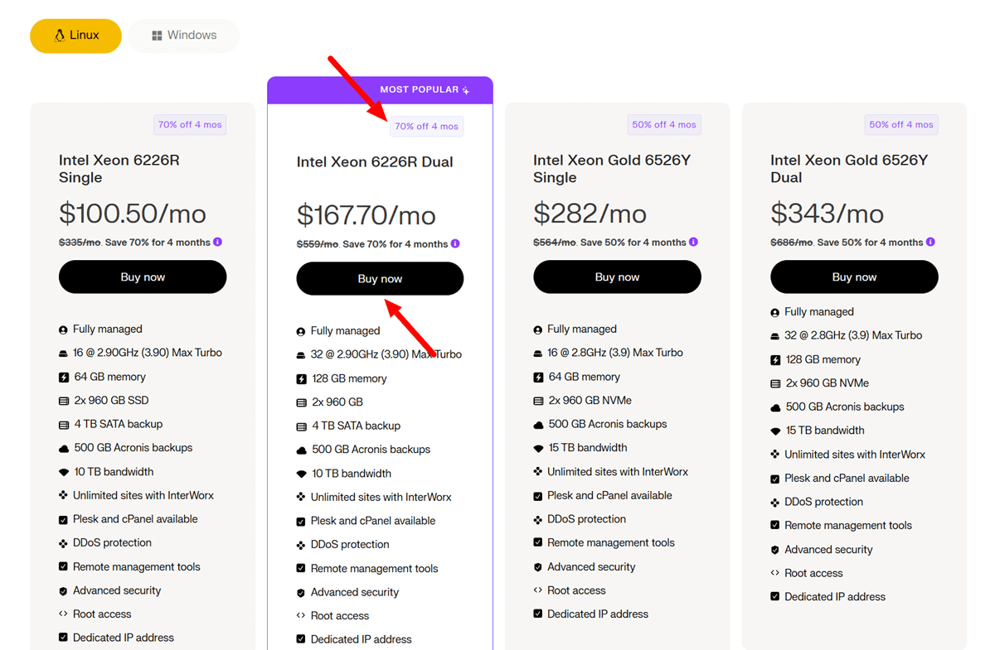Click Buy now for Intel Xeon 6226R Single
The width and height of the screenshot is (995, 650).
point(142,276)
